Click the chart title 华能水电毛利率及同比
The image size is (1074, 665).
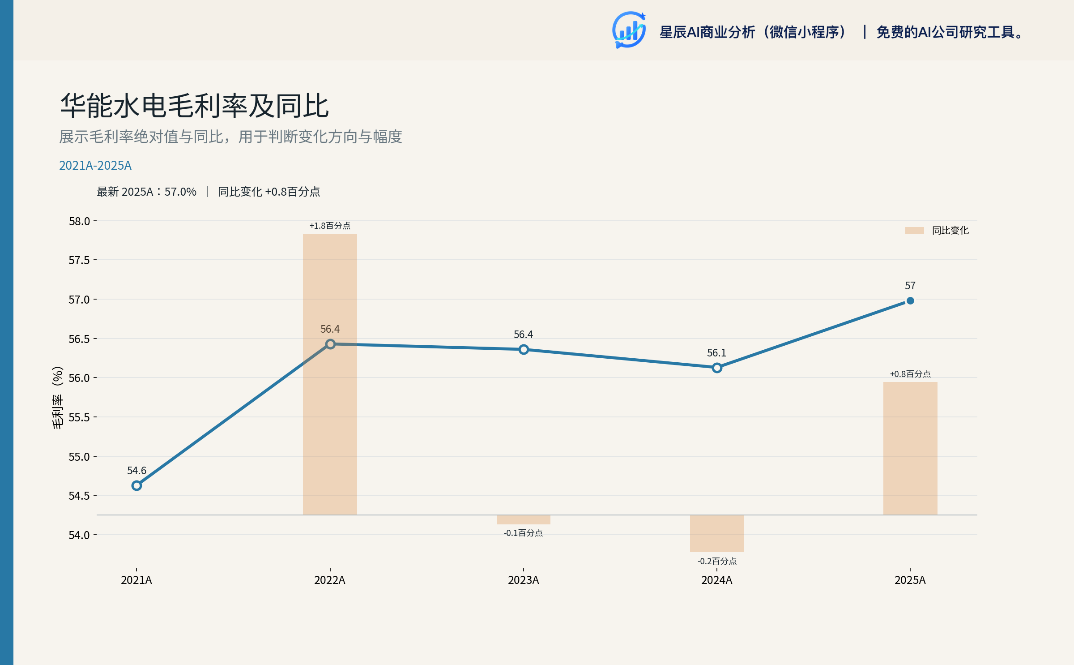[x=195, y=106]
